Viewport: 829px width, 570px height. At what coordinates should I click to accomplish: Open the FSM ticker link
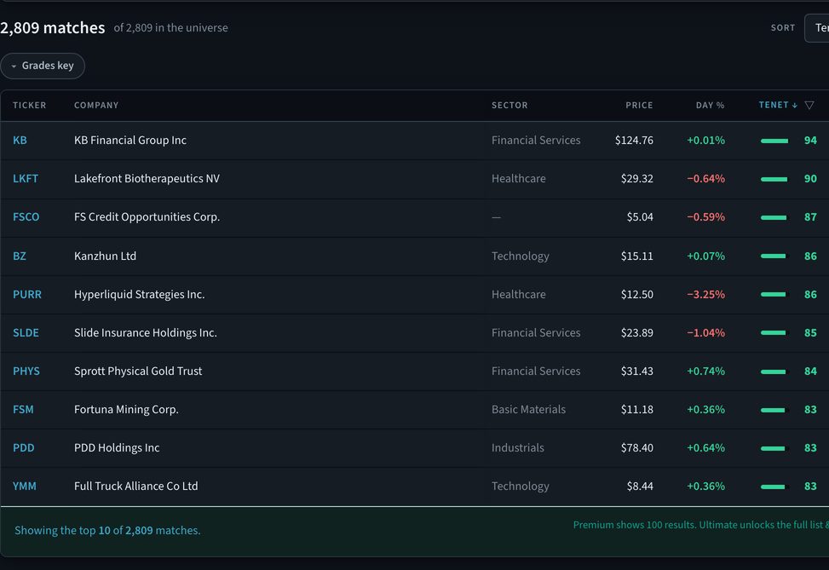click(23, 409)
